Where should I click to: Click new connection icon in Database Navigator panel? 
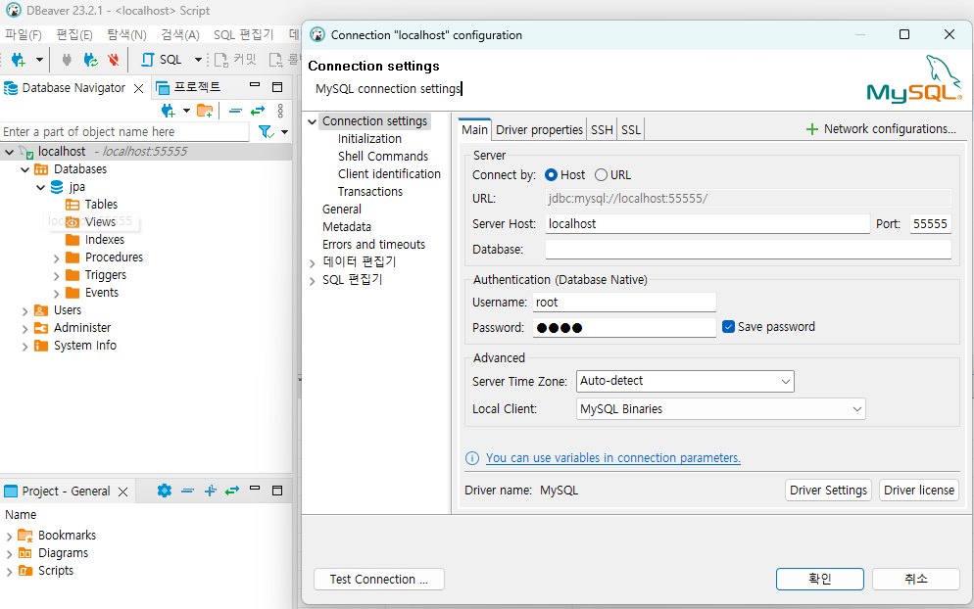(169, 111)
